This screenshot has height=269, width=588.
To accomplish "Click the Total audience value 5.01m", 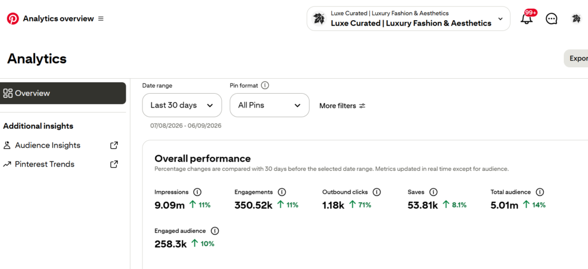I will click(504, 205).
